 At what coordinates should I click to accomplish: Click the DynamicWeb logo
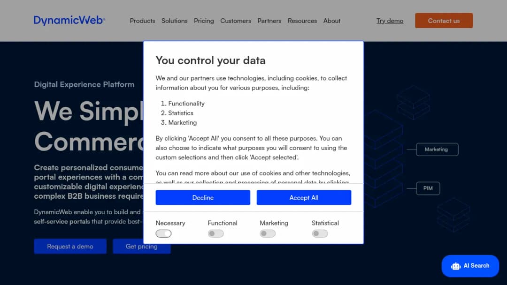point(69,21)
